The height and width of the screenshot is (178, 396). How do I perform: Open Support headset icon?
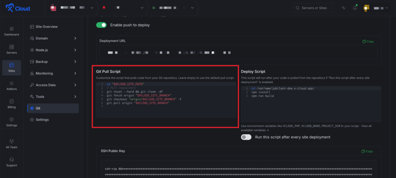tap(12, 159)
